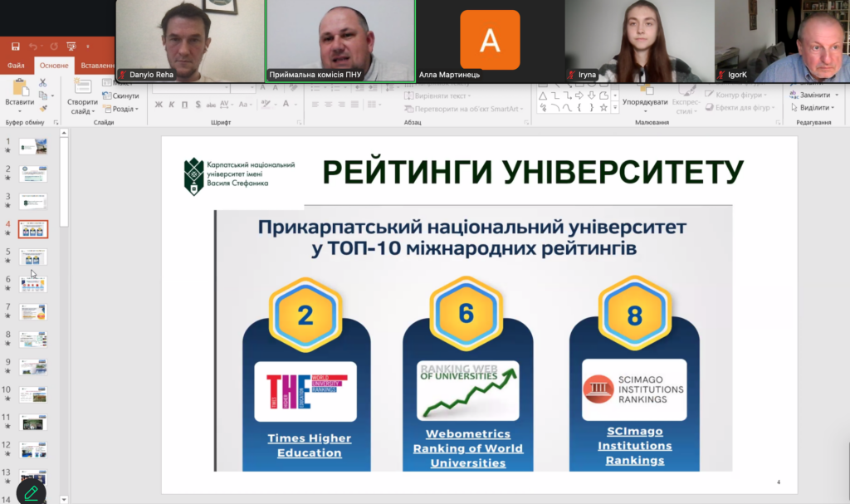Open change case Aa dropdown
The image size is (850, 504).
[245, 104]
